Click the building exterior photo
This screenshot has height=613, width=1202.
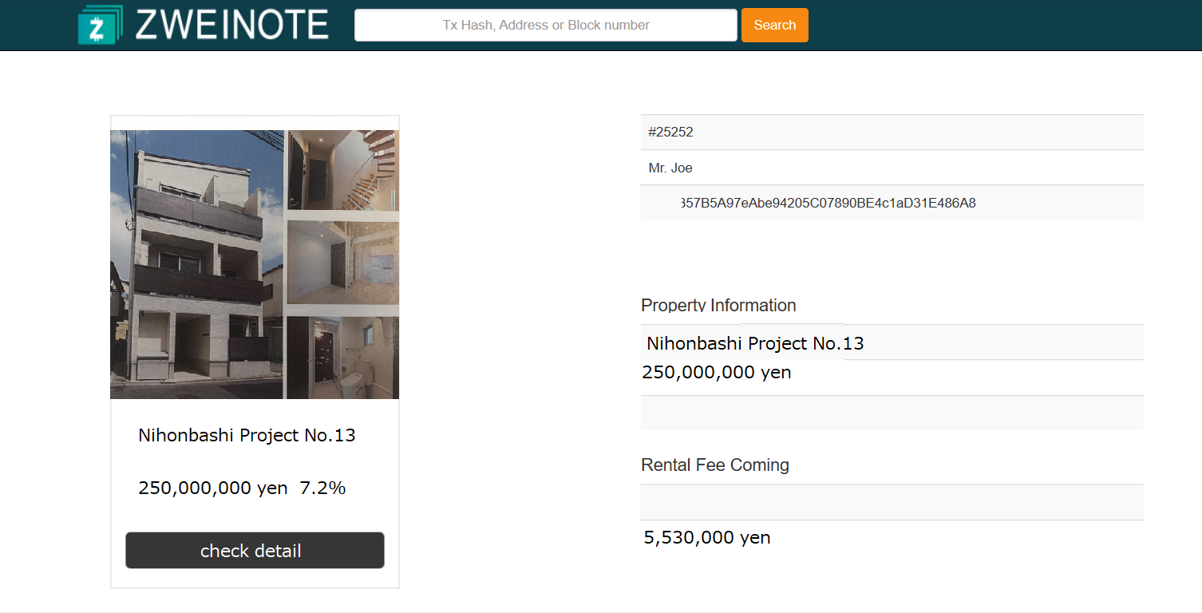pos(196,264)
